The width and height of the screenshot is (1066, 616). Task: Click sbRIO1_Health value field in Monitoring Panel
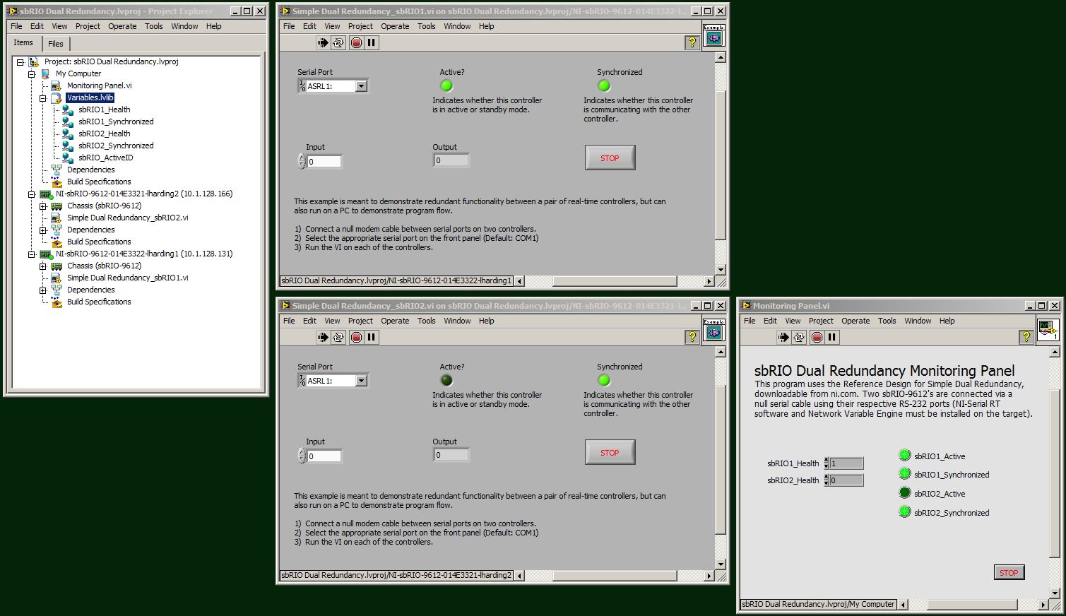pyautogui.click(x=846, y=463)
